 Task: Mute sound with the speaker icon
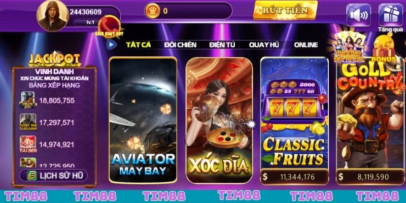pos(358,15)
